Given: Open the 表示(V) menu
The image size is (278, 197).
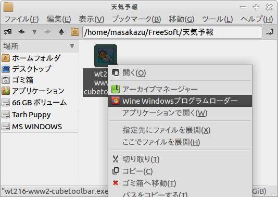Looking at the screenshot, I should point(91,19).
